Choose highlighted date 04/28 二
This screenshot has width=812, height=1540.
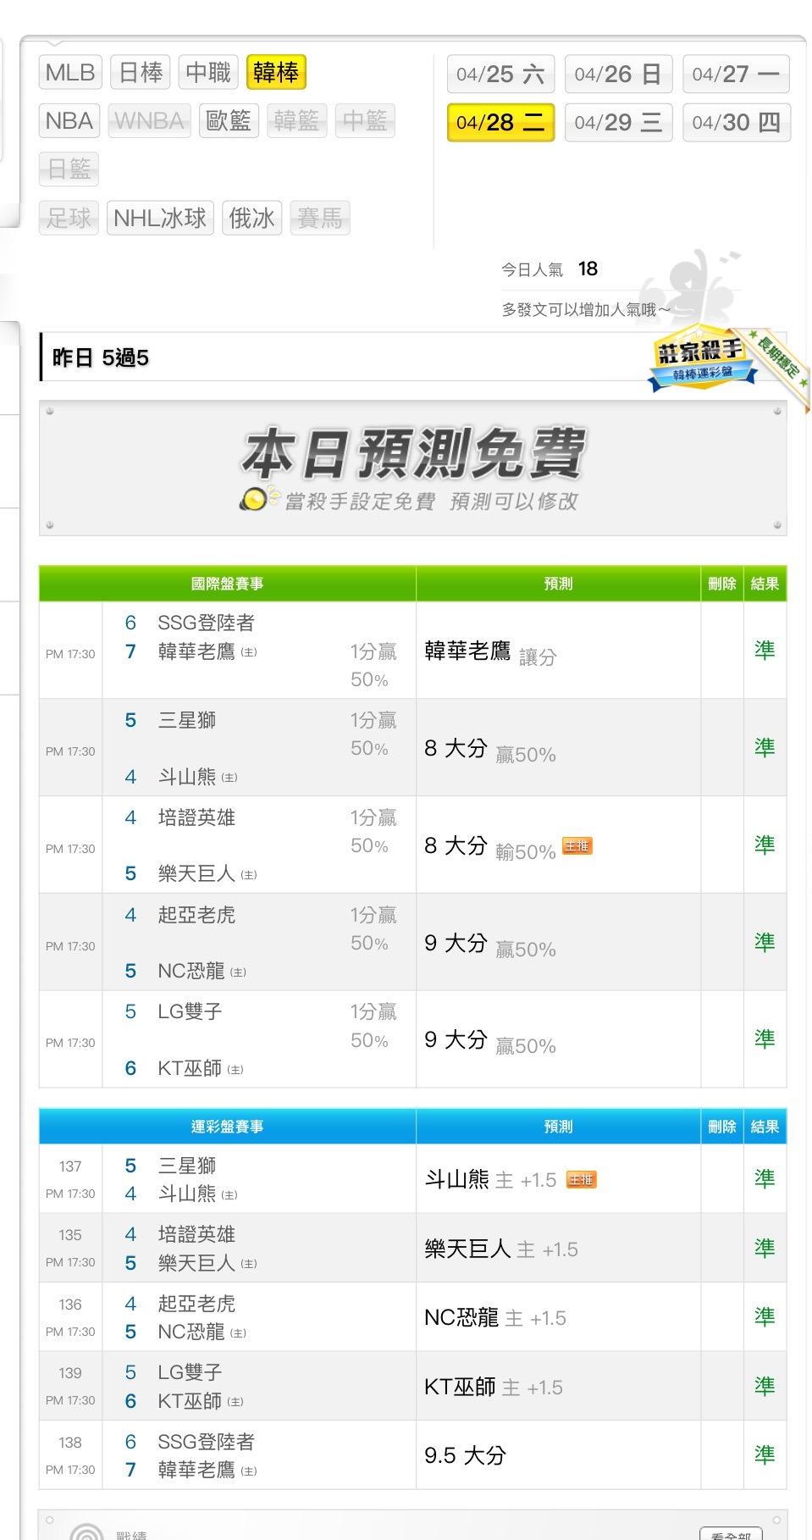click(500, 122)
